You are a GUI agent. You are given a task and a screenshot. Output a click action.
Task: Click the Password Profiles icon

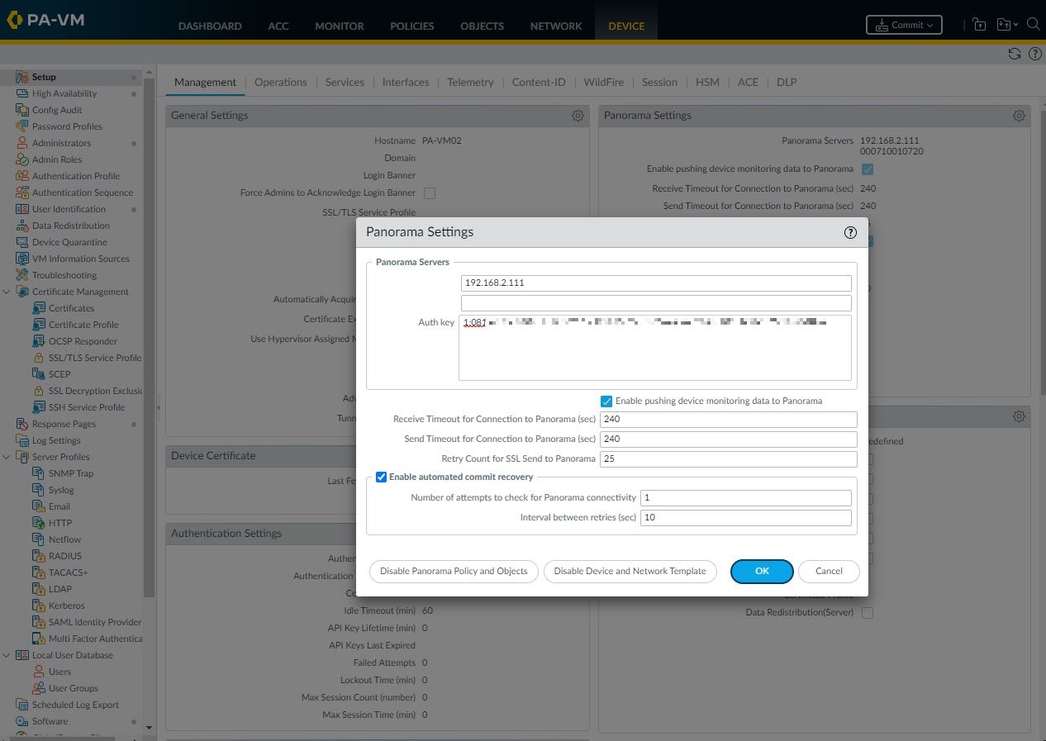[22, 126]
